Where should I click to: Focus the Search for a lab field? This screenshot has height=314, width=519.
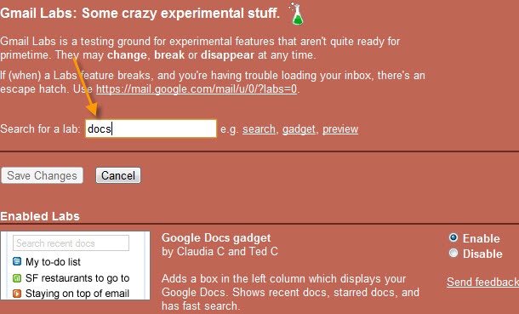point(151,128)
